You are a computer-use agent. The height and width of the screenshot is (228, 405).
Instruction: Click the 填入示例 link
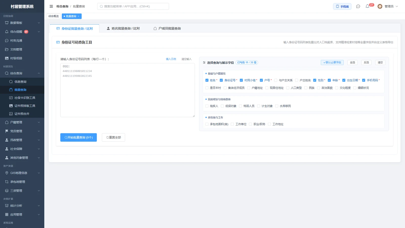pyautogui.click(x=171, y=59)
